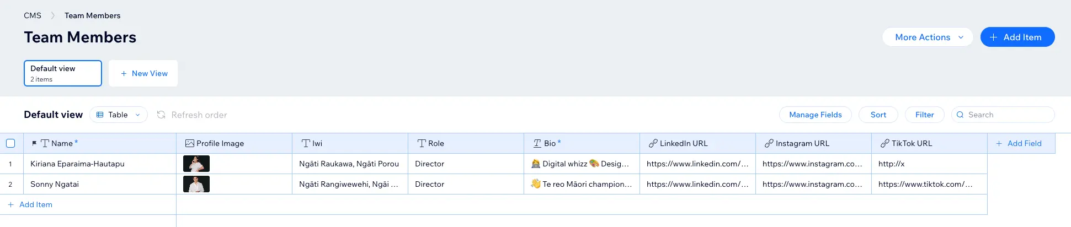Open Manage Fields
Viewport: 1071px width, 227px height.
[x=815, y=115]
